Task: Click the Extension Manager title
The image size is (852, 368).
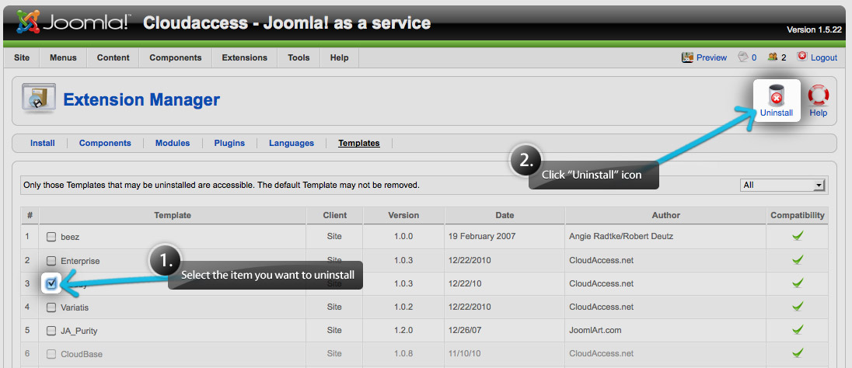Action: 141,100
